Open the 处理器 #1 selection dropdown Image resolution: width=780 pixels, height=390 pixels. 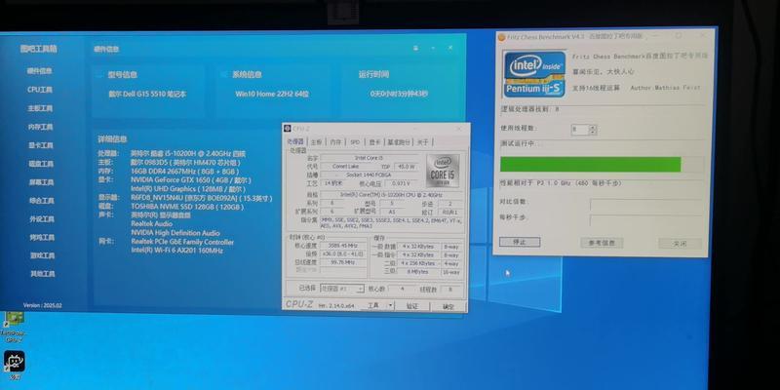[x=342, y=289]
